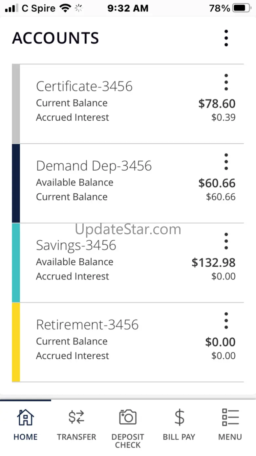Open the Retirement-3456 account details

tap(128, 343)
